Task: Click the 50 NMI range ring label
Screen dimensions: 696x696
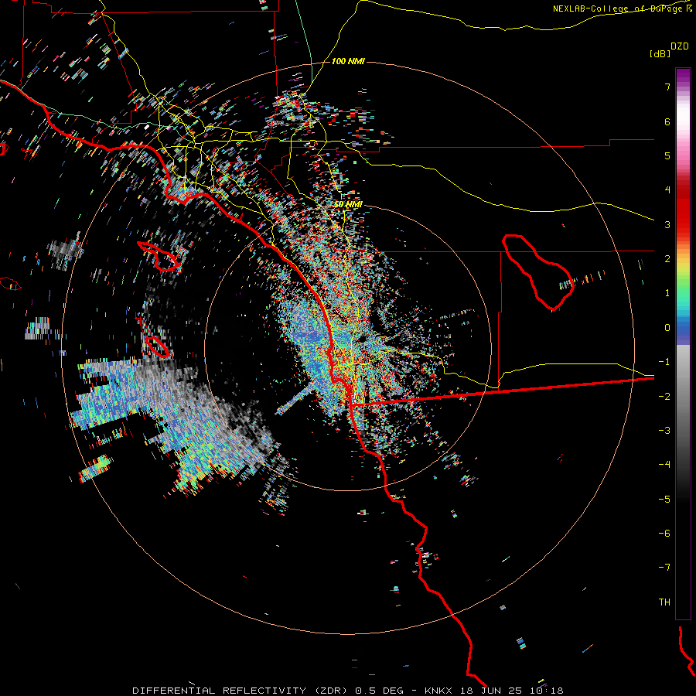Action: pyautogui.click(x=348, y=204)
